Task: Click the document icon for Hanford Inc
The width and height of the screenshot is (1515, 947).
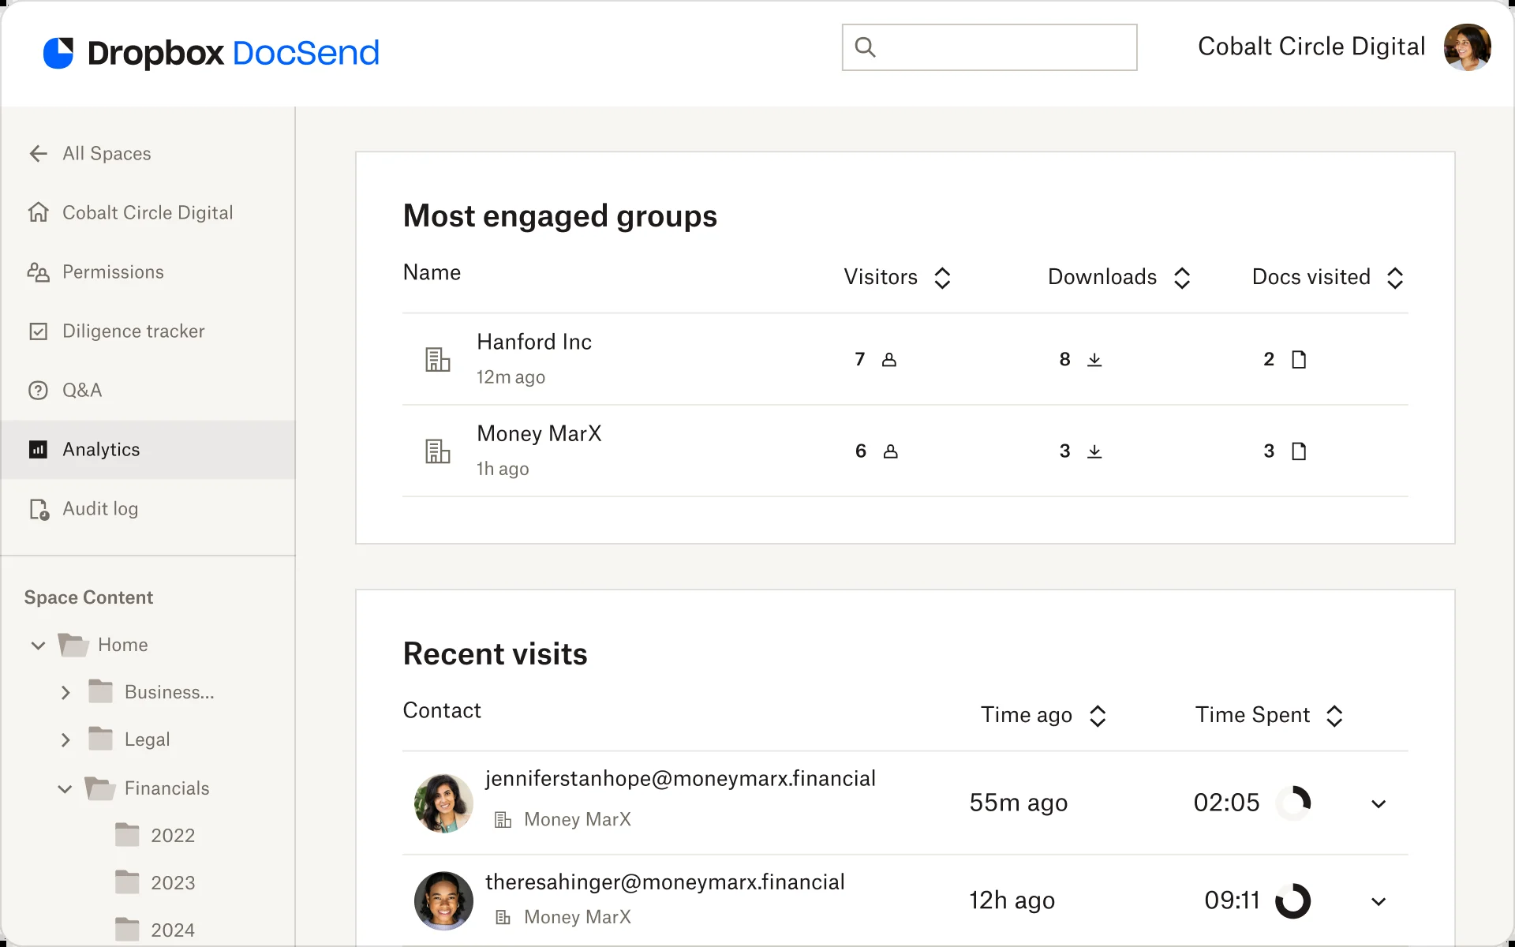Action: pyautogui.click(x=1299, y=360)
